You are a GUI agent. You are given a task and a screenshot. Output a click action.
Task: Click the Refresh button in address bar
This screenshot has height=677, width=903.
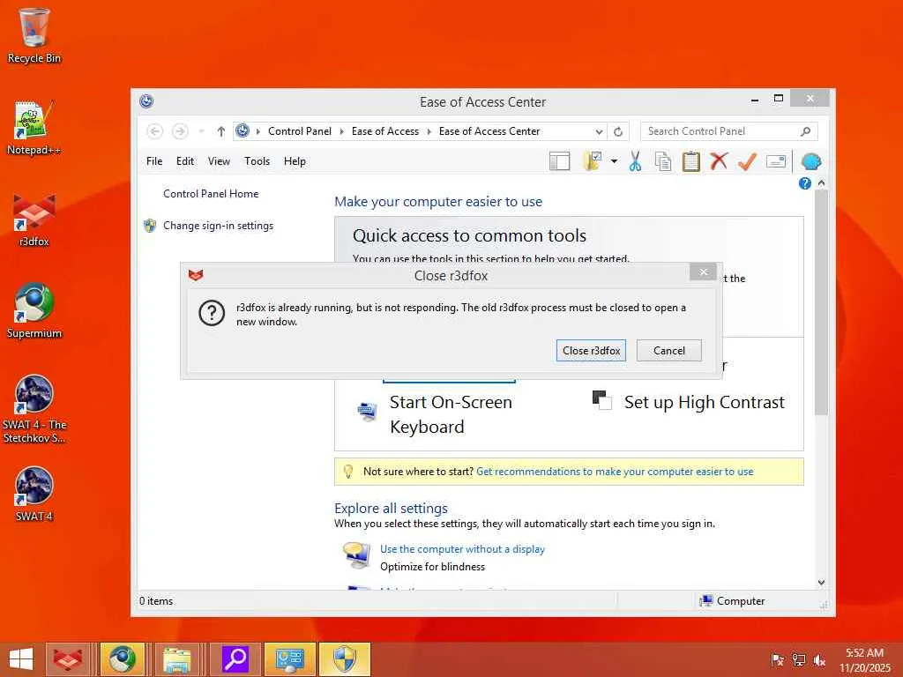618,131
